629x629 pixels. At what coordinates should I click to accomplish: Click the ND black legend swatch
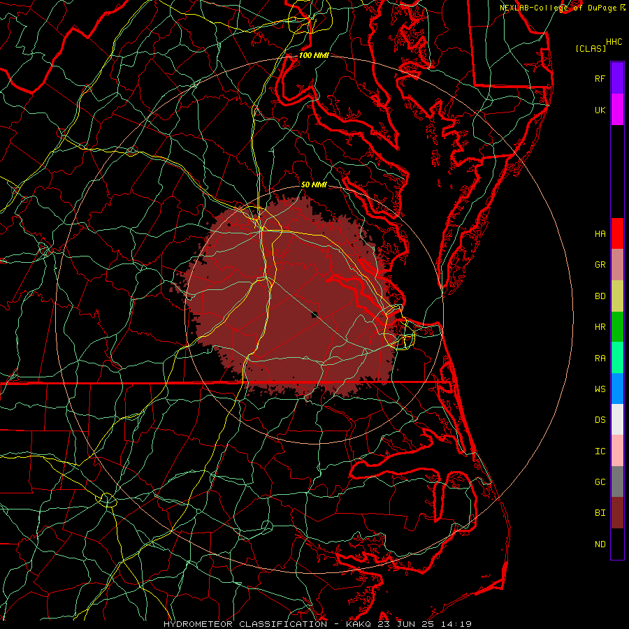(617, 544)
